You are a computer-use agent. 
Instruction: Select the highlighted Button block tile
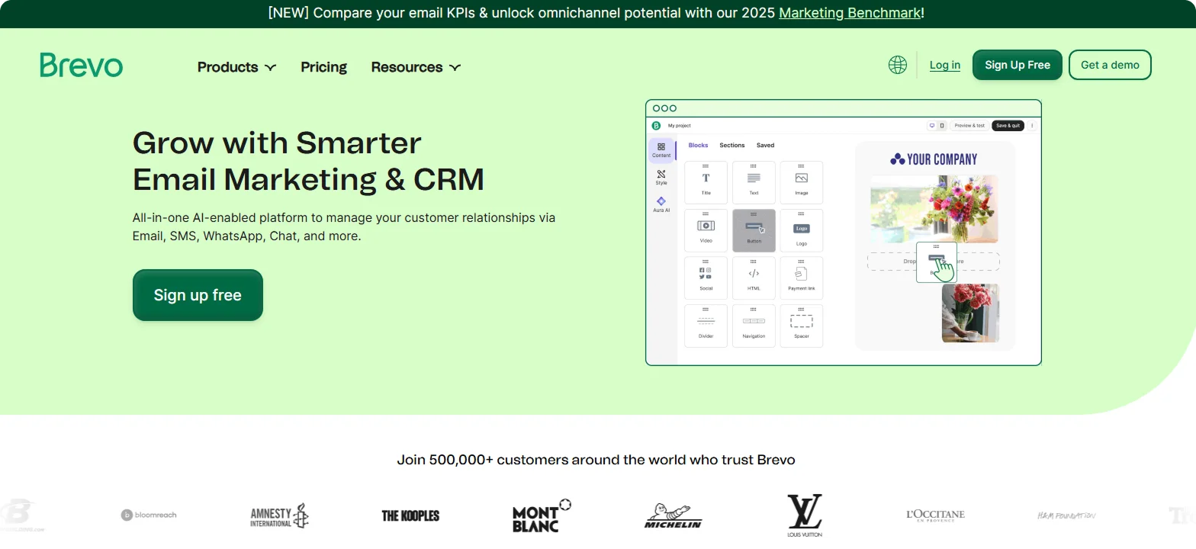tap(754, 230)
